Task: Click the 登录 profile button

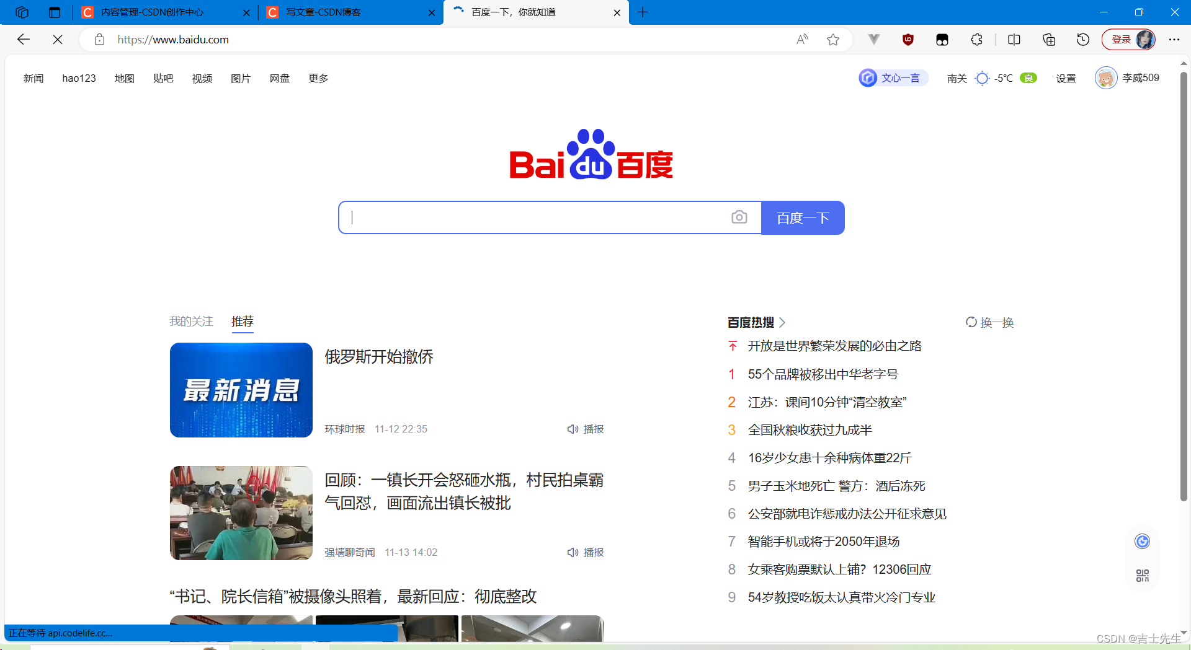Action: tap(1129, 40)
